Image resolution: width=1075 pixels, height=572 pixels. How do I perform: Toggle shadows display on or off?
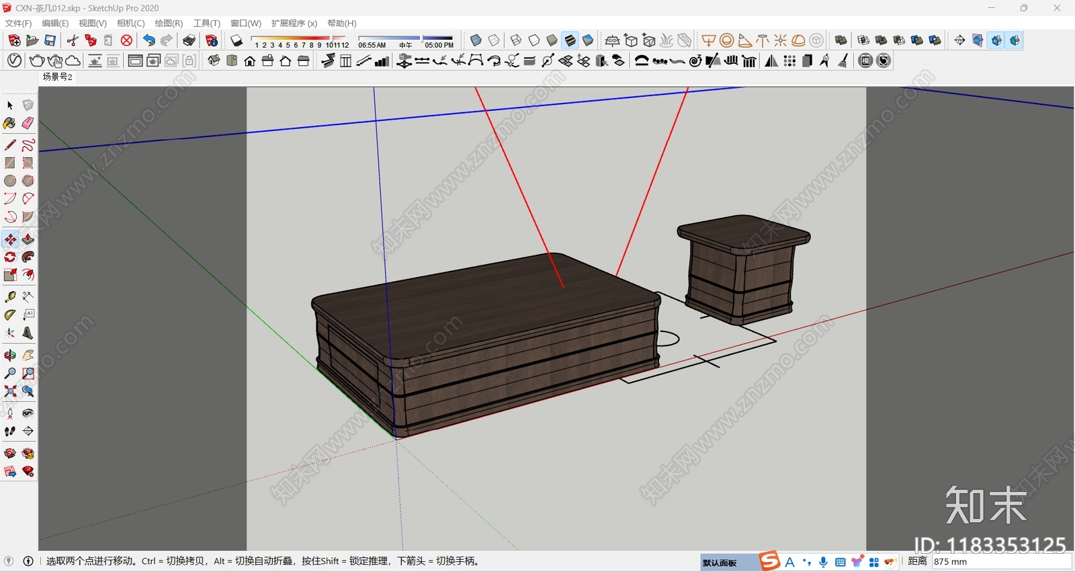coord(236,40)
